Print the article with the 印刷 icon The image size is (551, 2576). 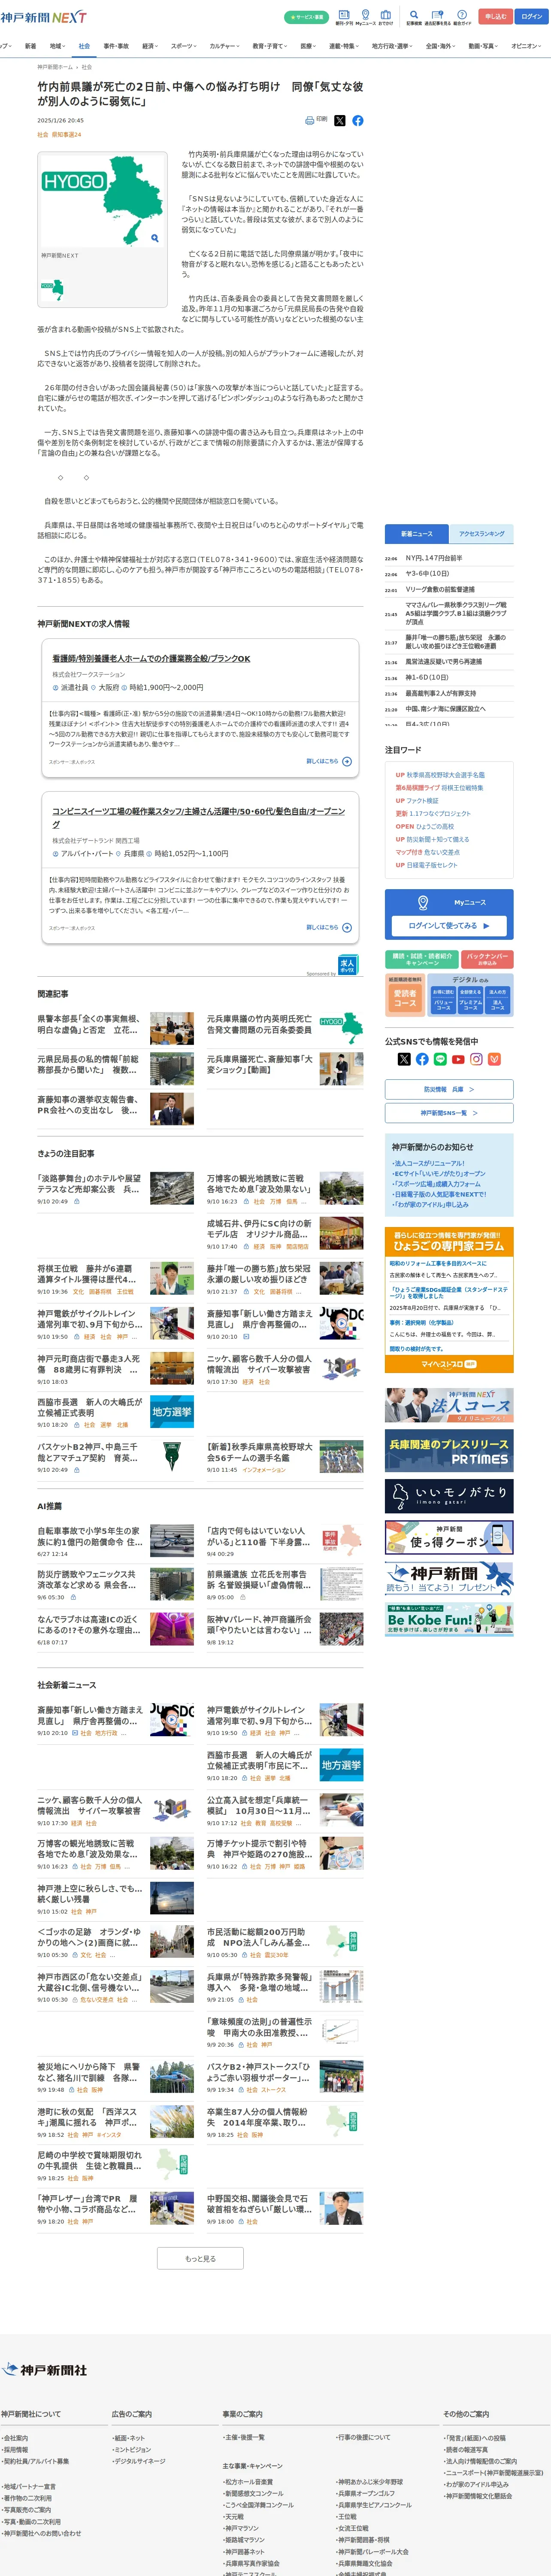[x=315, y=120]
